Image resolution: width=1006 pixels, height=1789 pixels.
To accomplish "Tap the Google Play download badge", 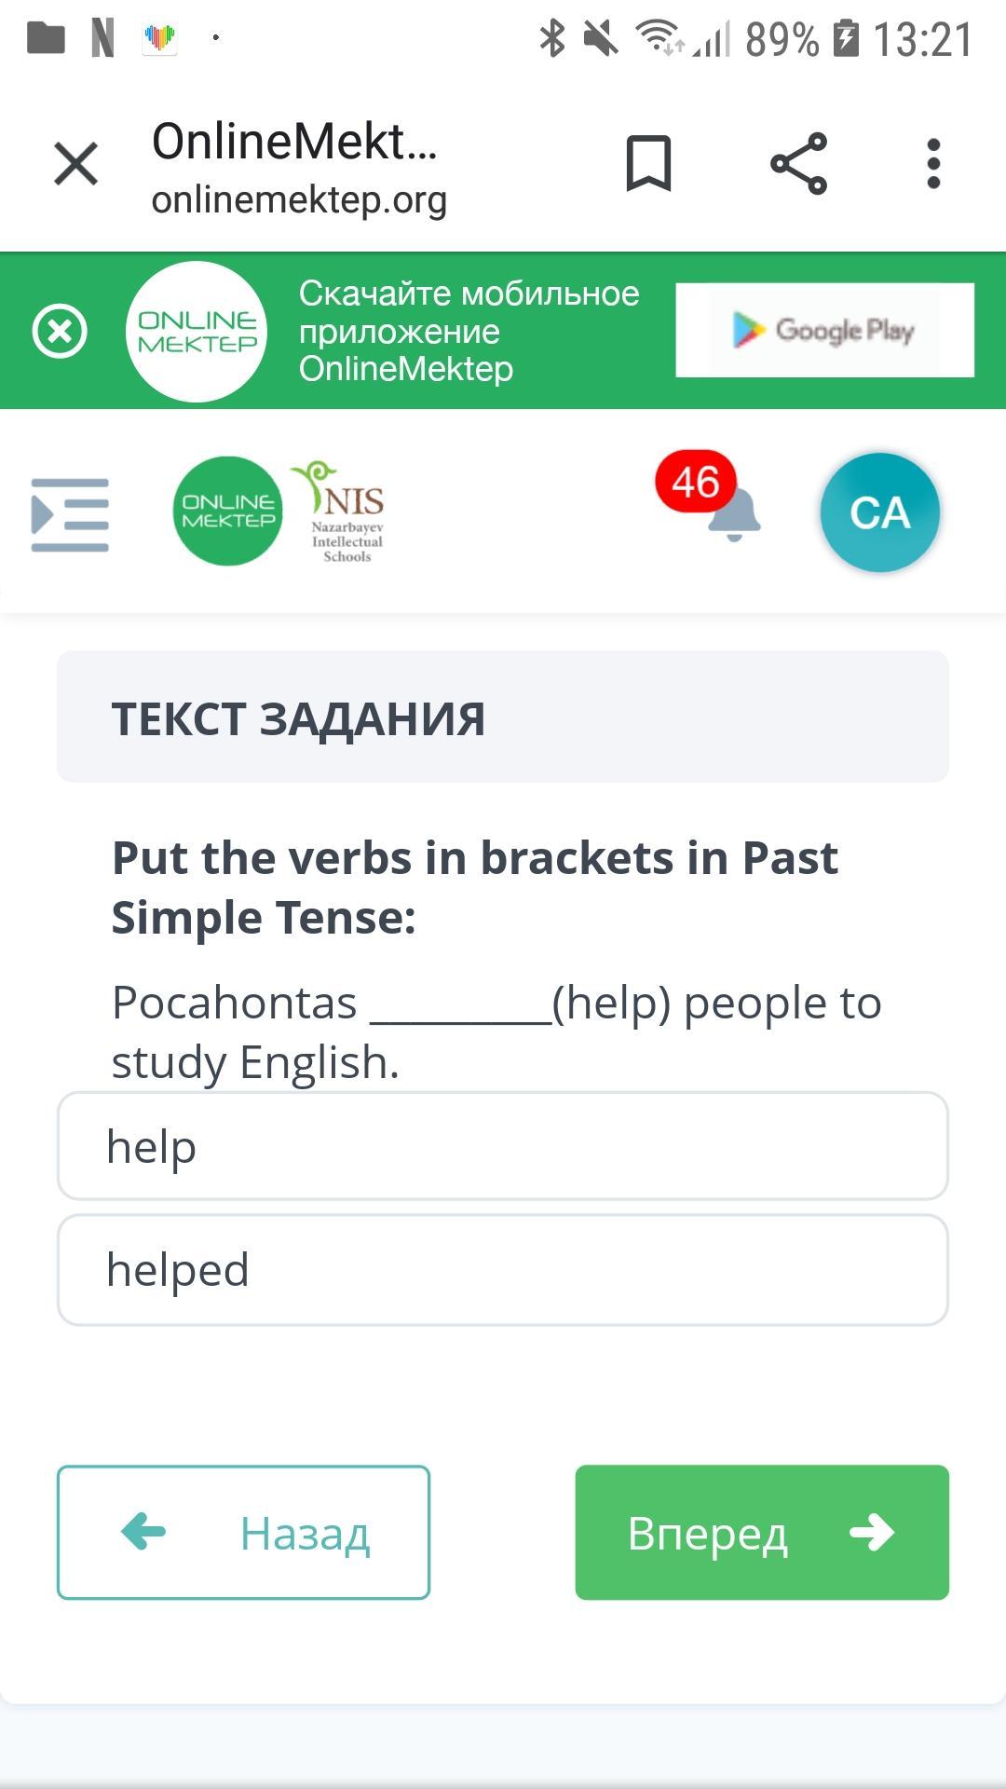I will pyautogui.click(x=824, y=331).
